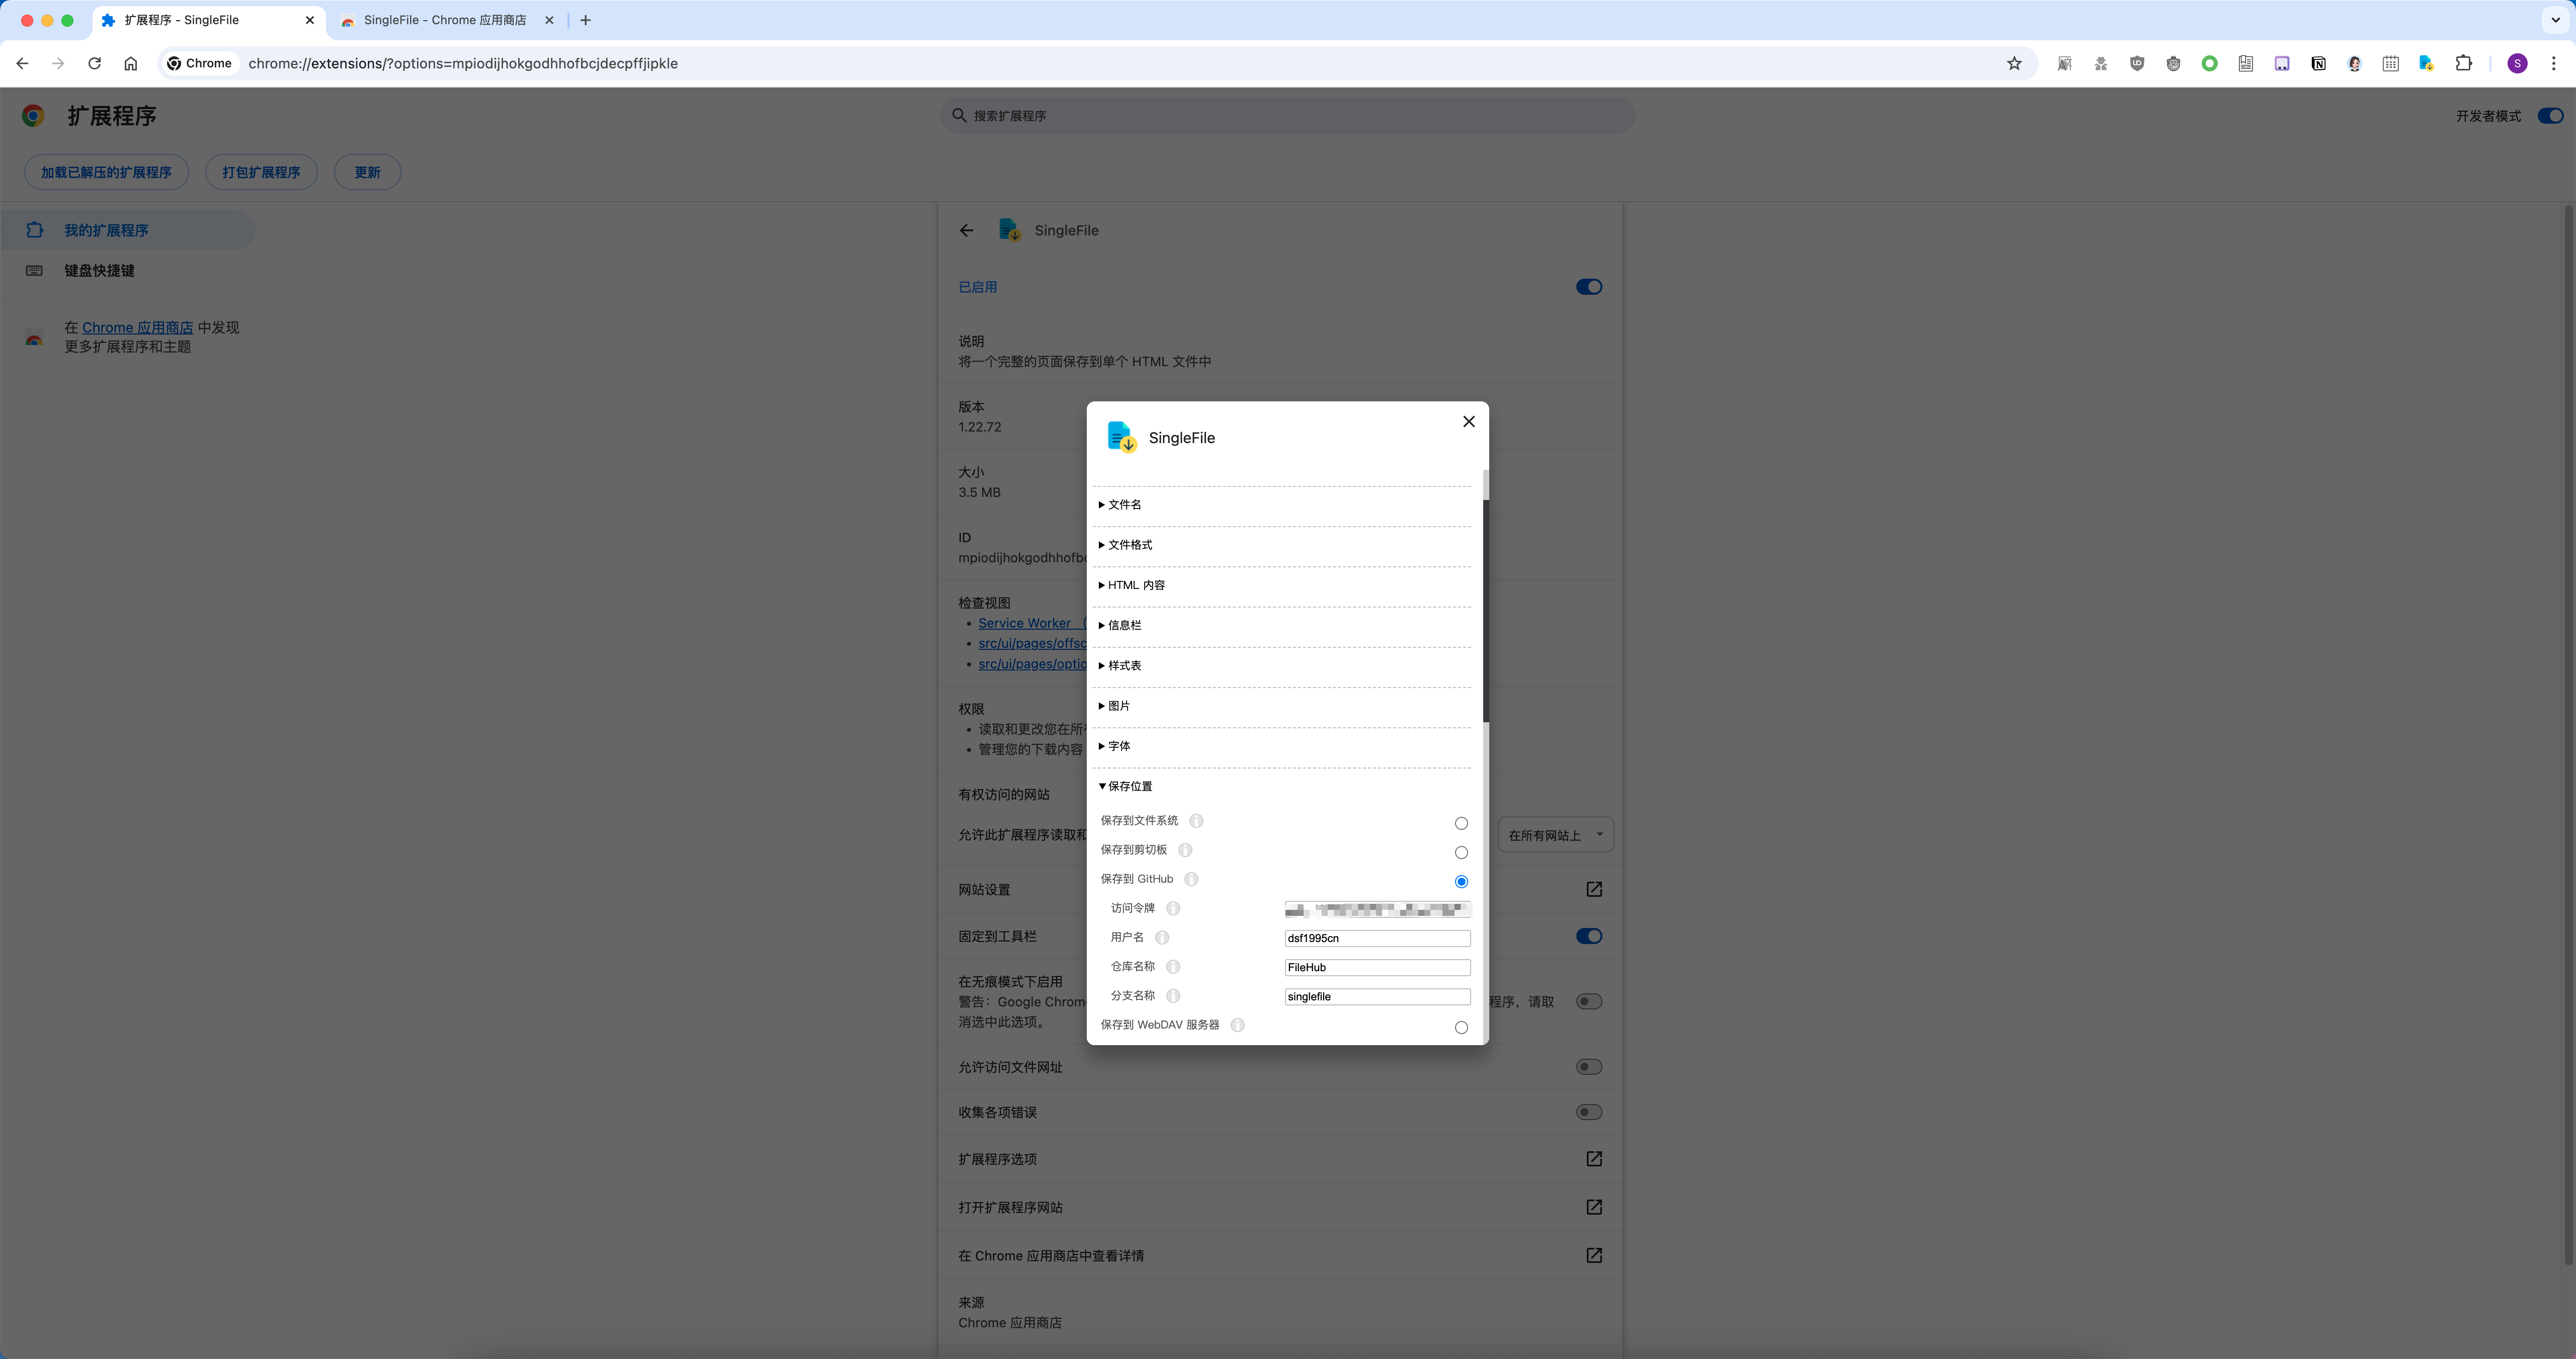Collapse the 保存位置 section
Viewport: 2576px width, 1359px height.
tap(1125, 786)
